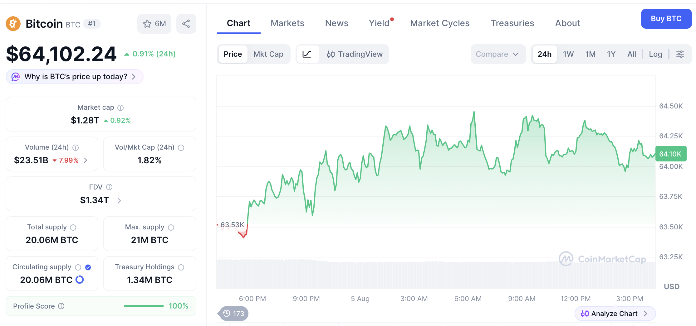Click the Treasury Holdings info icon
The width and height of the screenshot is (696, 326).
pos(181,267)
